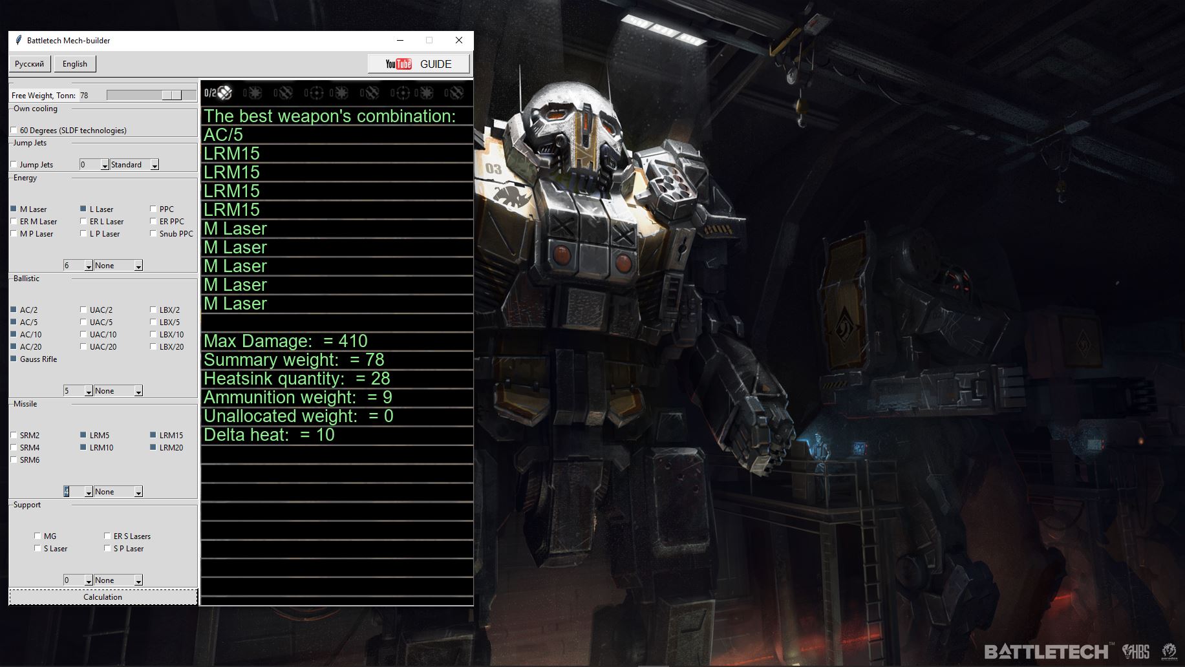Screen dimensions: 1185x667
Task: Open the YouTube GUIDE button
Action: click(419, 64)
